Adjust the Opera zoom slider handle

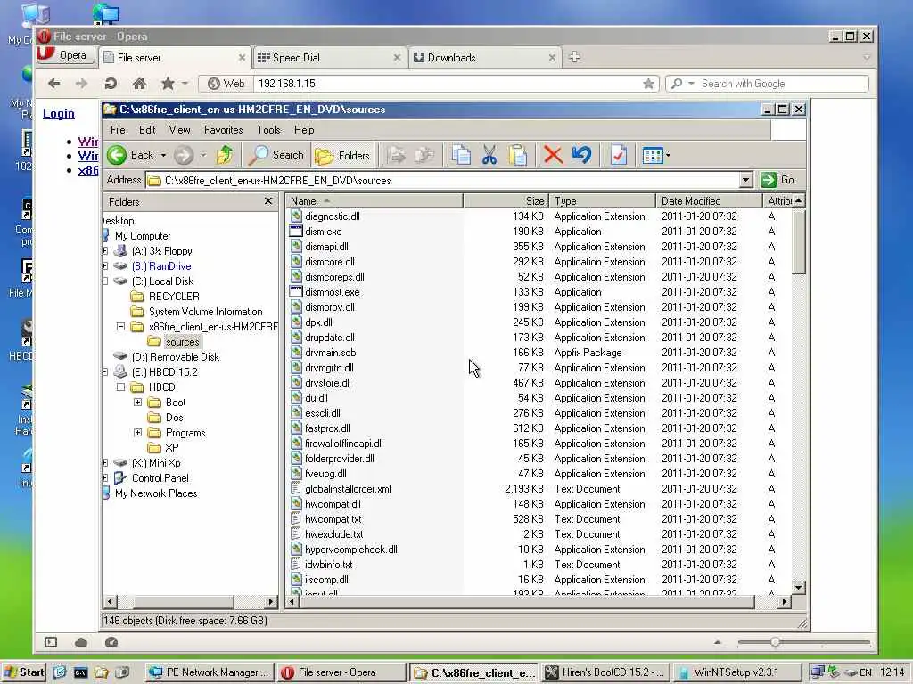[x=775, y=642]
